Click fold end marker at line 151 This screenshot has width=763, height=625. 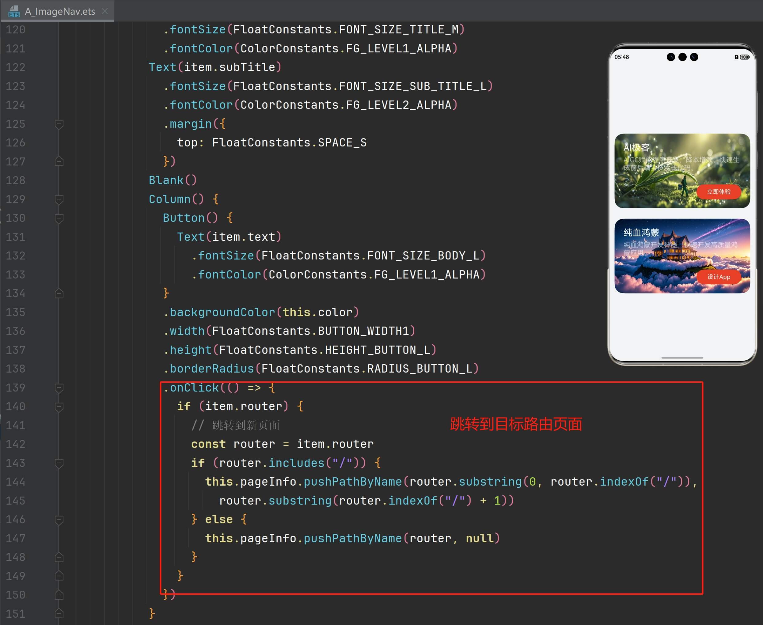tap(59, 613)
